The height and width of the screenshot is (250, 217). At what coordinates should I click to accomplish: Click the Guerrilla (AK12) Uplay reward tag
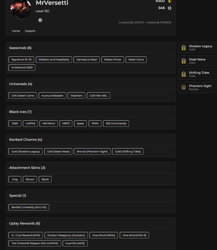pos(75,243)
